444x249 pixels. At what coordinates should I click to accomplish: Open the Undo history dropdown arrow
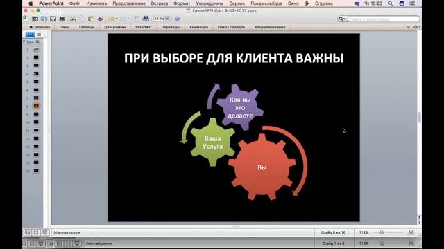[x=117, y=19]
